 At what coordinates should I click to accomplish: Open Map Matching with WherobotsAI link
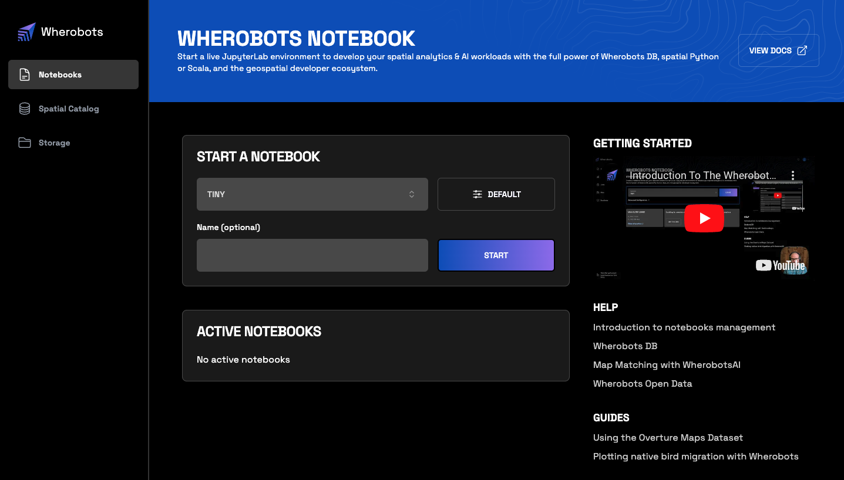(x=667, y=365)
